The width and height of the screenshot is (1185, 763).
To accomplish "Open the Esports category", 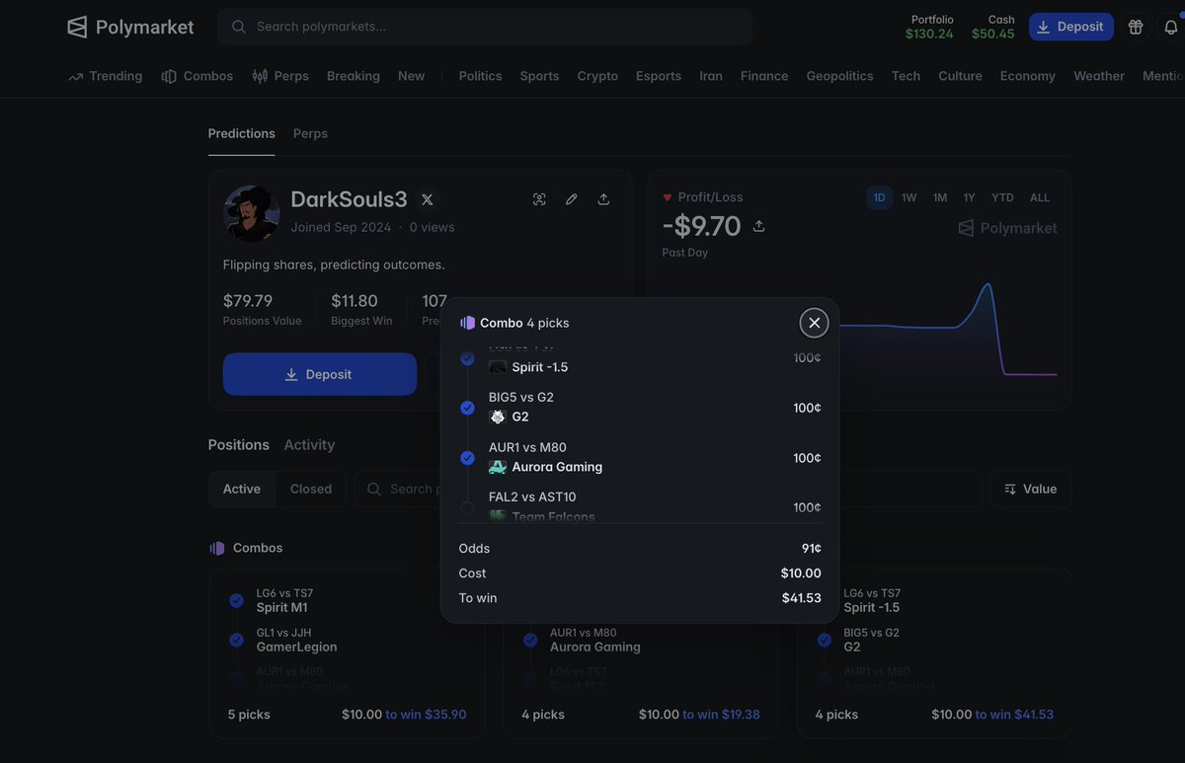I will (x=659, y=76).
